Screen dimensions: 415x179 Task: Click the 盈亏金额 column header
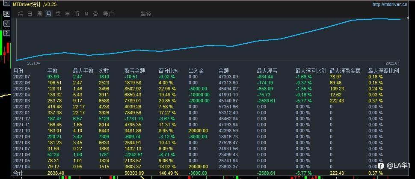coord(134,71)
